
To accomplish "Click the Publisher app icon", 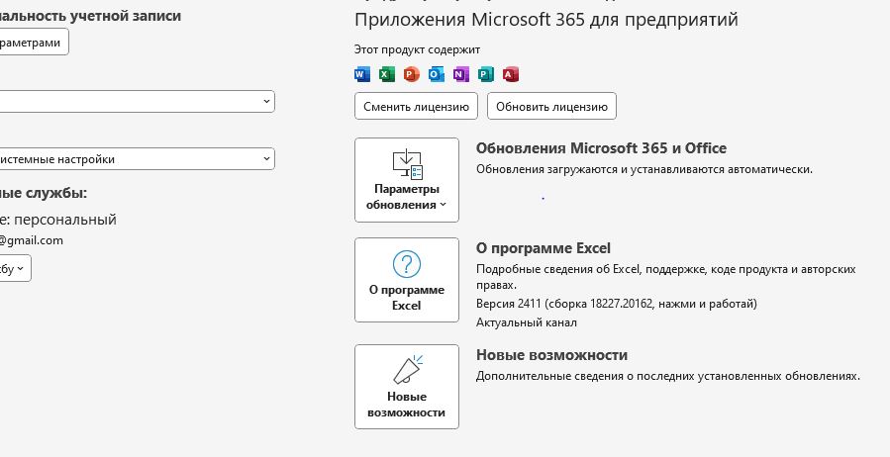I will [486, 74].
